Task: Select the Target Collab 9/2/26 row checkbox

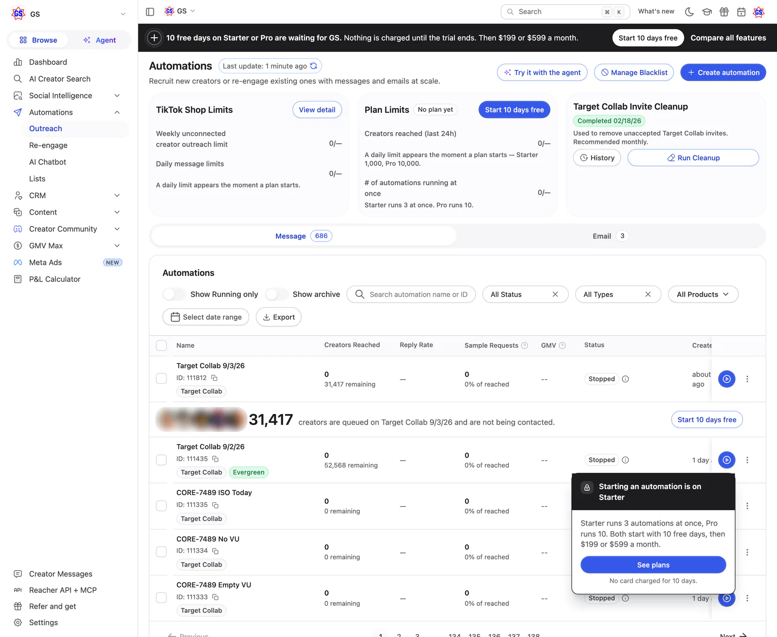Action: pyautogui.click(x=161, y=460)
